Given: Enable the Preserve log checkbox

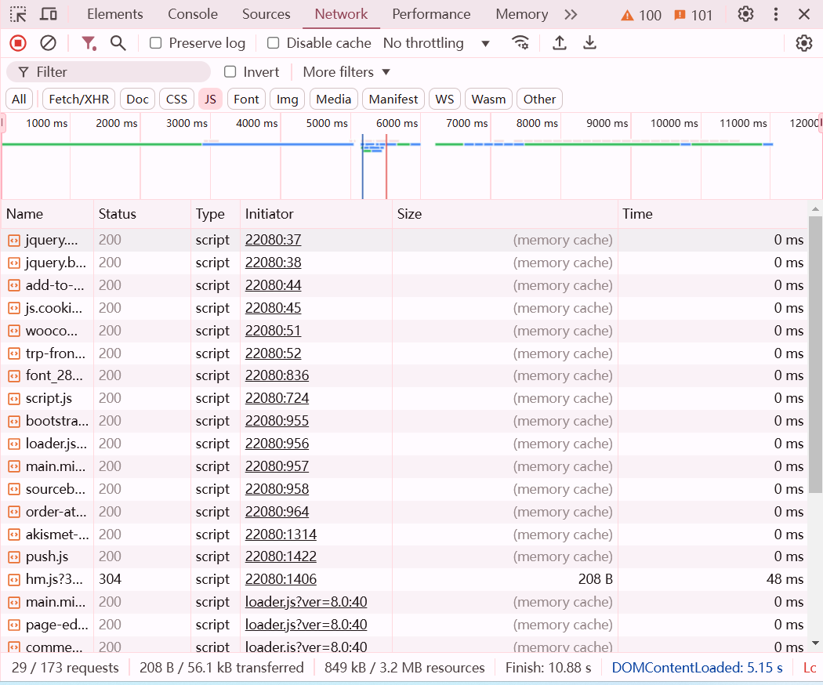Looking at the screenshot, I should (x=154, y=42).
